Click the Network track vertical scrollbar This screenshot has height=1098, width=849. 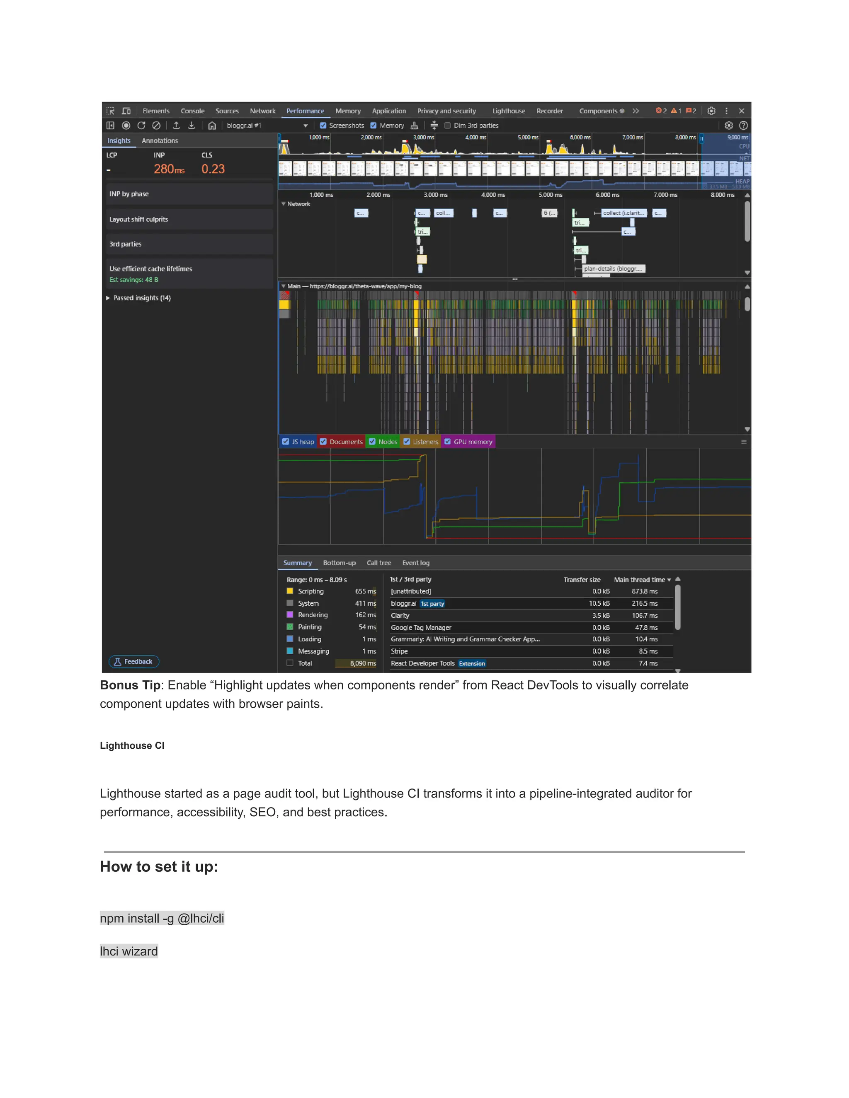click(x=747, y=221)
